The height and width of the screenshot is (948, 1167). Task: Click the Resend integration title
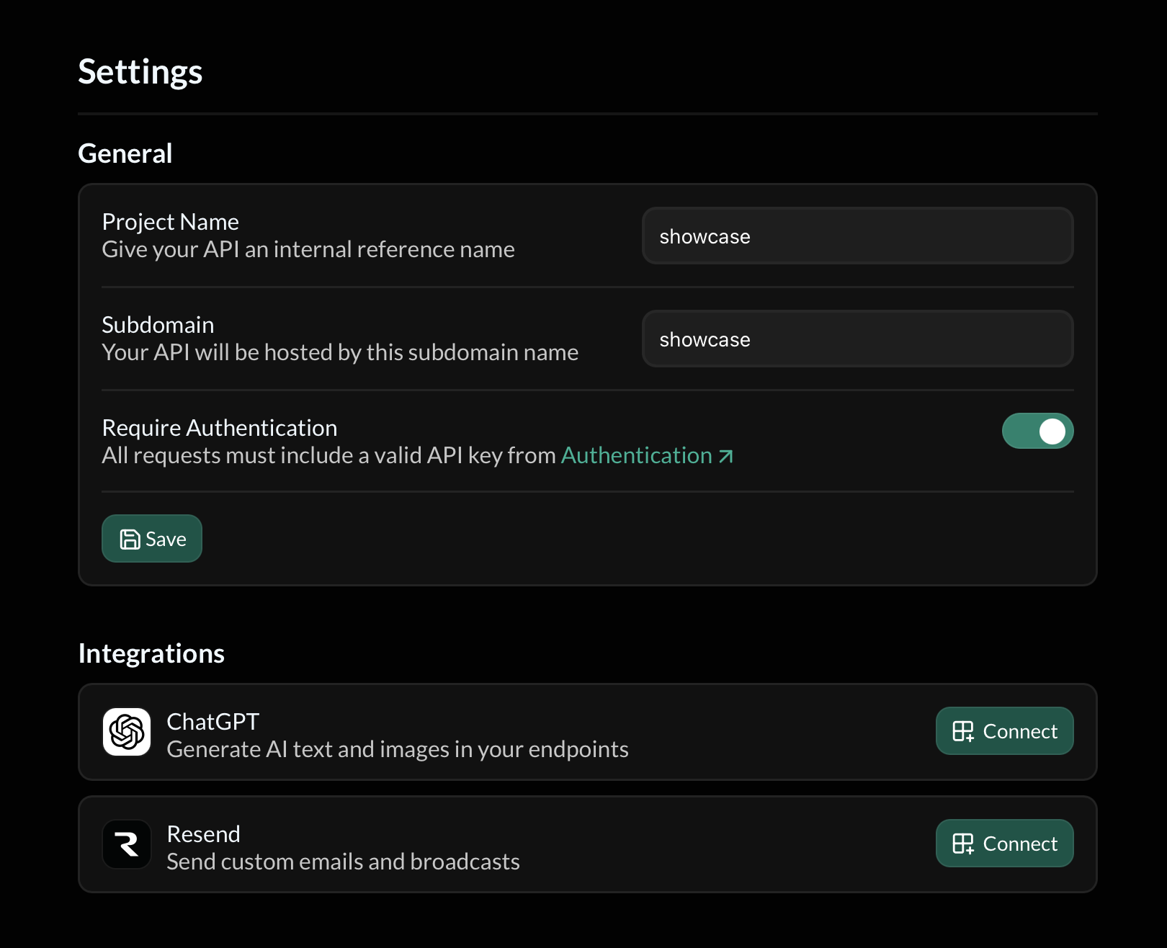point(204,834)
